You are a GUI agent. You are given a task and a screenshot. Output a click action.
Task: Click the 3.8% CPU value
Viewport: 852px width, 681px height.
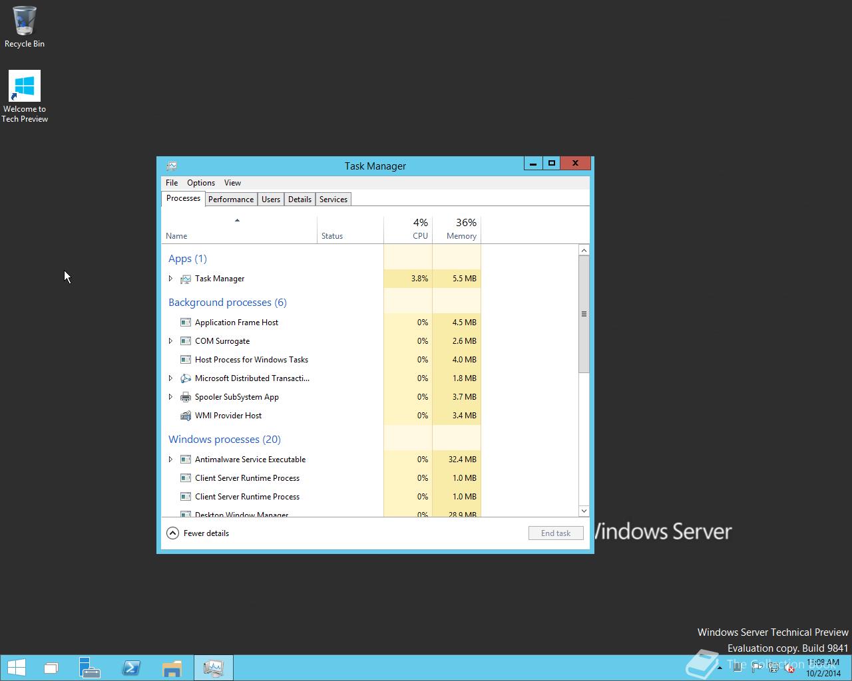[x=419, y=279]
